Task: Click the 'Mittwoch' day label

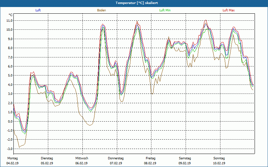Action: 82,158
